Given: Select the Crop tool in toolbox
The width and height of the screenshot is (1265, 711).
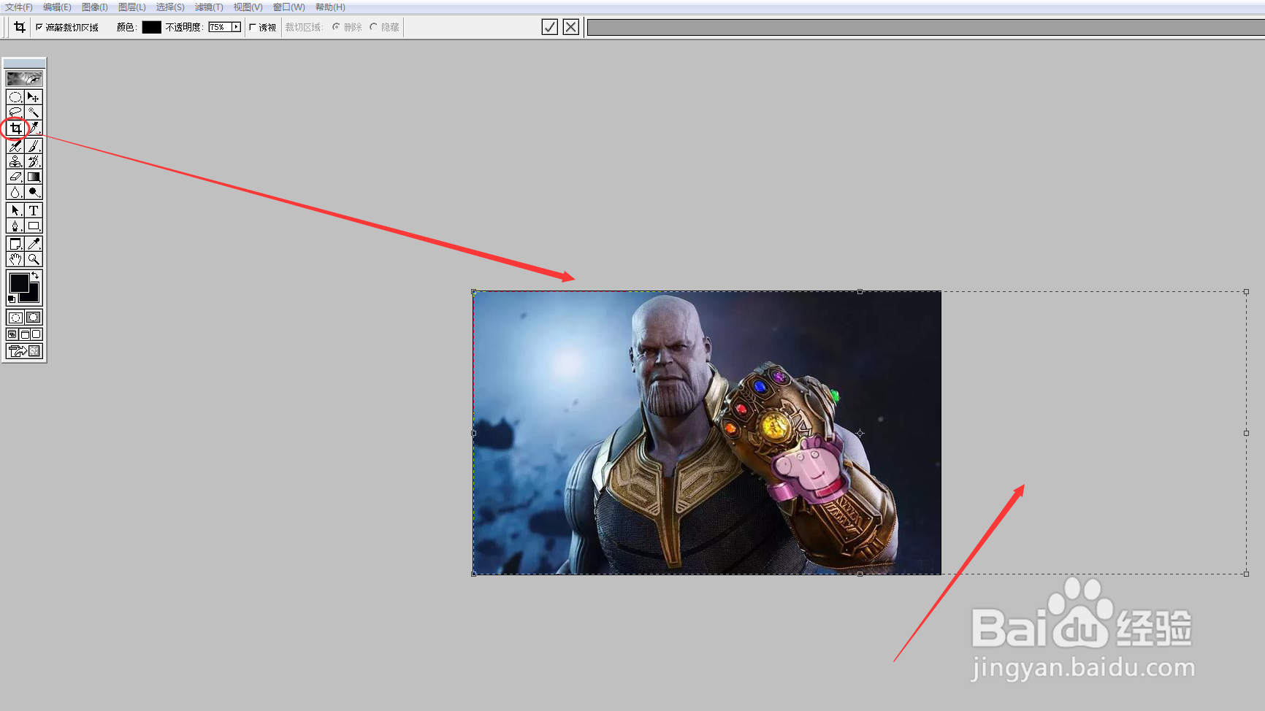Looking at the screenshot, I should 15,128.
